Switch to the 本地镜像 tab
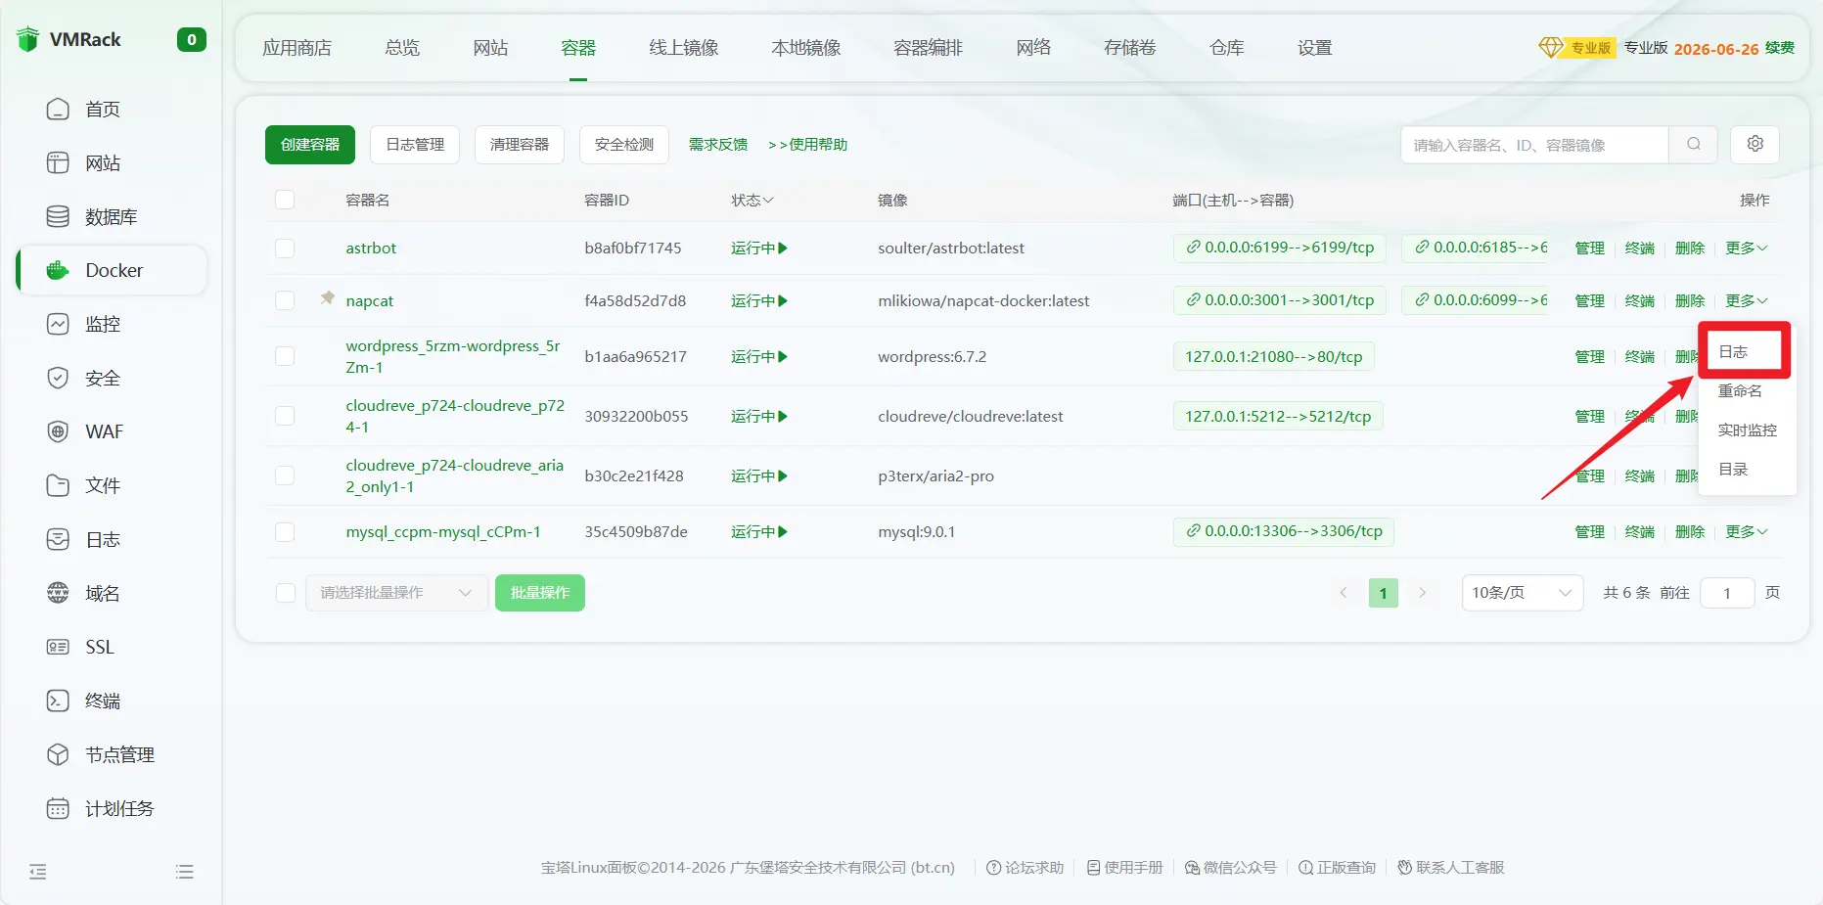 [805, 48]
